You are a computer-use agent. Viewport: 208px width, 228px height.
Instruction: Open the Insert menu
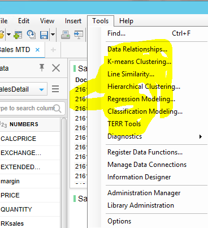click(73, 21)
